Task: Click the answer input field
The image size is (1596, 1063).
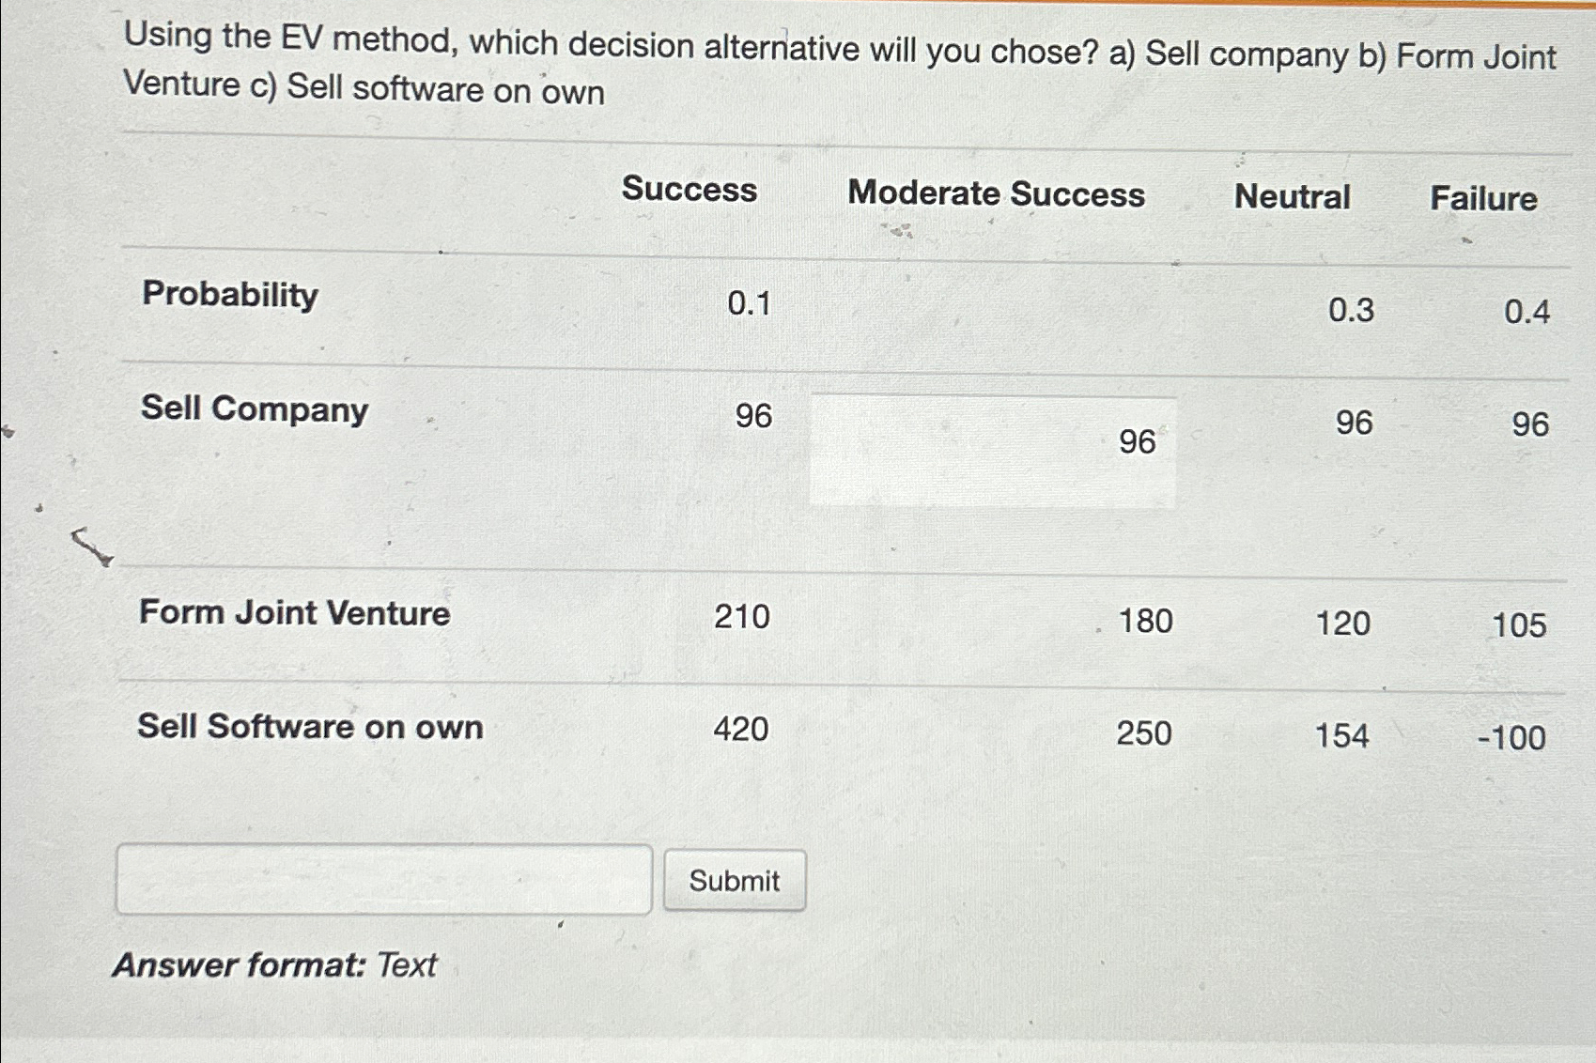Action: (385, 882)
